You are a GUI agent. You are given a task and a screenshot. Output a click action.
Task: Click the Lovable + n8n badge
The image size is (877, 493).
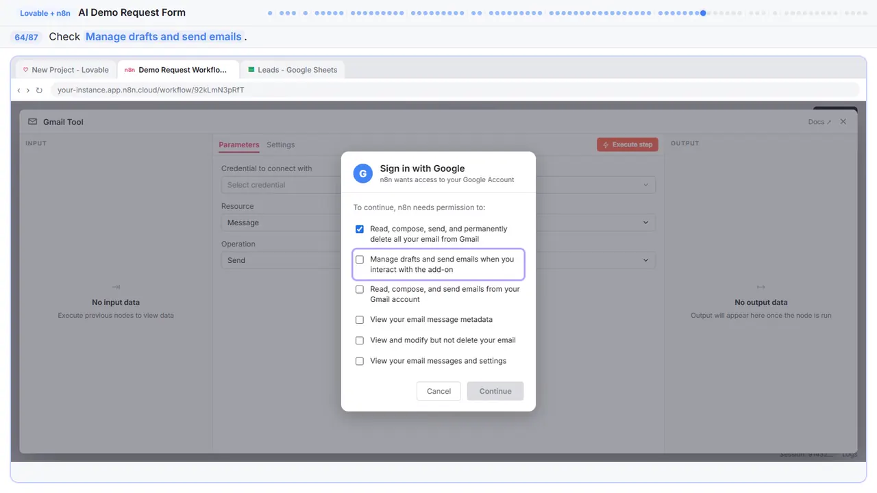(45, 13)
